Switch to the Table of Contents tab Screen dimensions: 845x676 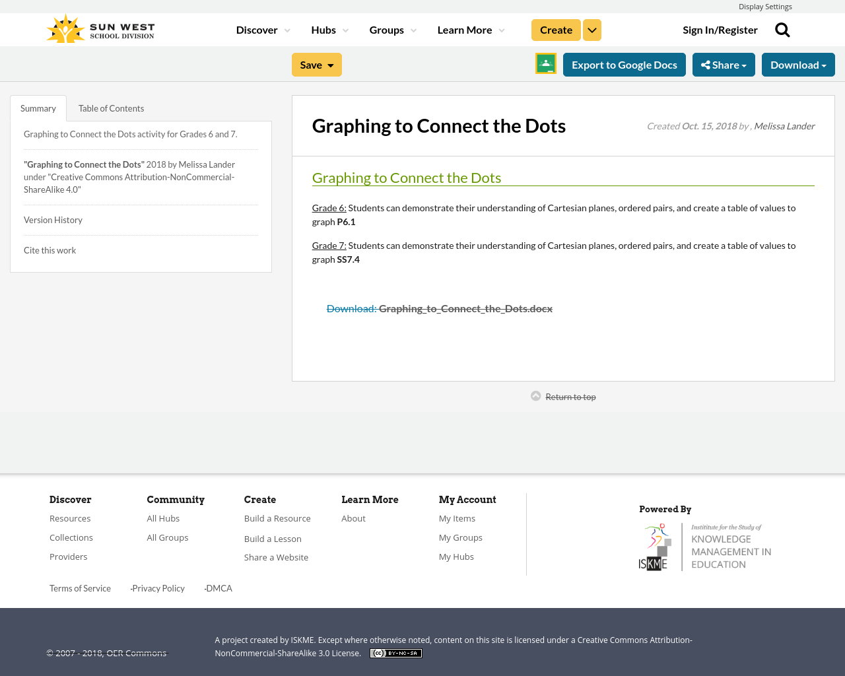pos(111,107)
